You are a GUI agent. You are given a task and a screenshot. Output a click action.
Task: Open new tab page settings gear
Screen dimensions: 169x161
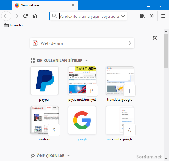[155, 38]
